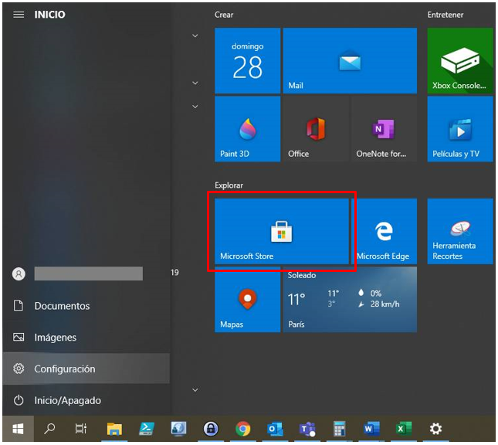Click the Inicio/Apagado power button
This screenshot has height=445, width=498.
click(67, 400)
